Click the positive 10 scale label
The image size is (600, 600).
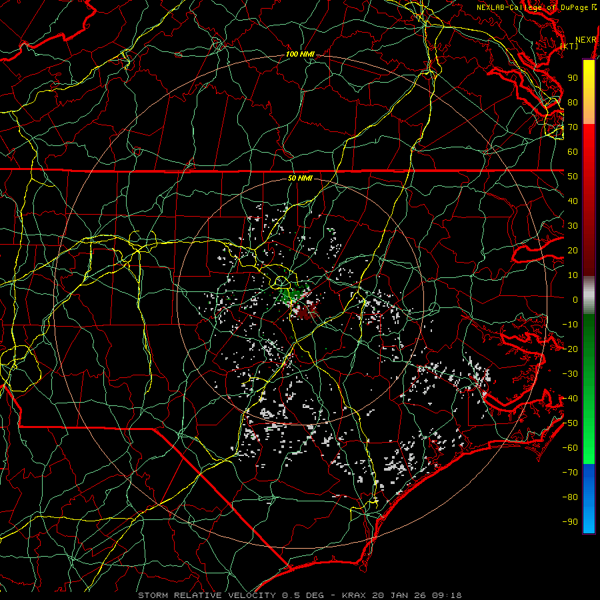point(573,275)
